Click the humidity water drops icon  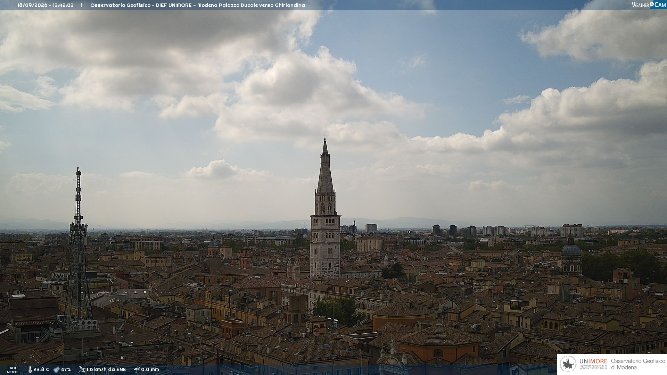(x=56, y=369)
